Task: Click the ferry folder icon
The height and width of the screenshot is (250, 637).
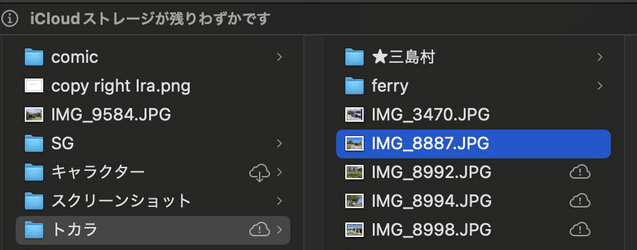Action: (x=354, y=86)
